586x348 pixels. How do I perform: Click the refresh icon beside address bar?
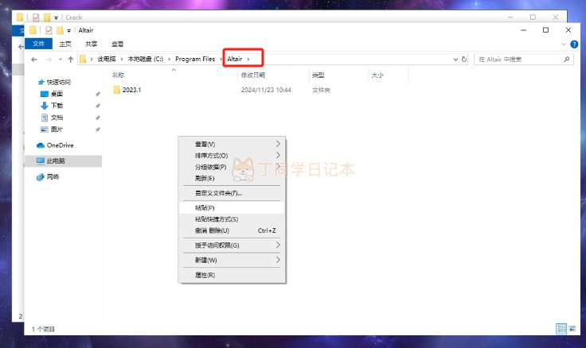(464, 60)
